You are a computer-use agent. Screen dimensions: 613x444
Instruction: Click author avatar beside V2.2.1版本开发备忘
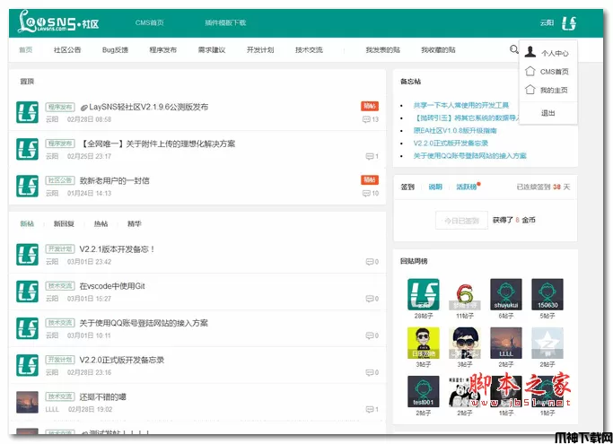pyautogui.click(x=27, y=256)
